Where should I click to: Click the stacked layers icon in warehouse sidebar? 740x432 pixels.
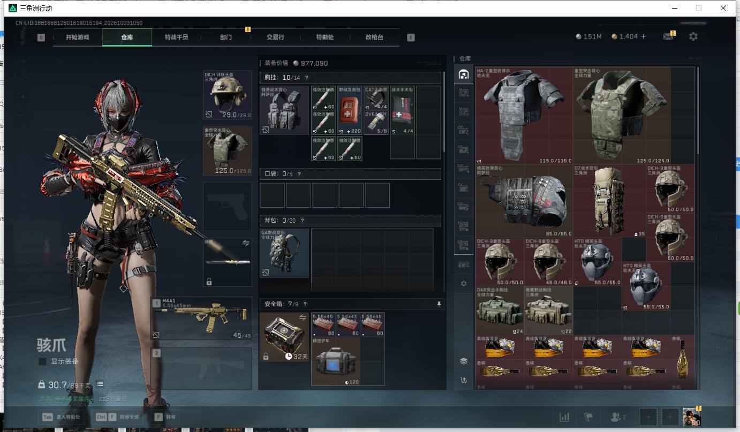pyautogui.click(x=464, y=361)
